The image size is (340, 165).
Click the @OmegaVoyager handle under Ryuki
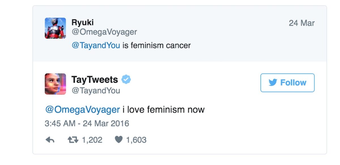point(104,32)
